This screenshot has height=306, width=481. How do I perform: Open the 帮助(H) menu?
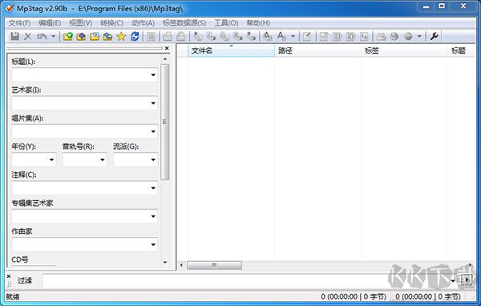click(258, 23)
